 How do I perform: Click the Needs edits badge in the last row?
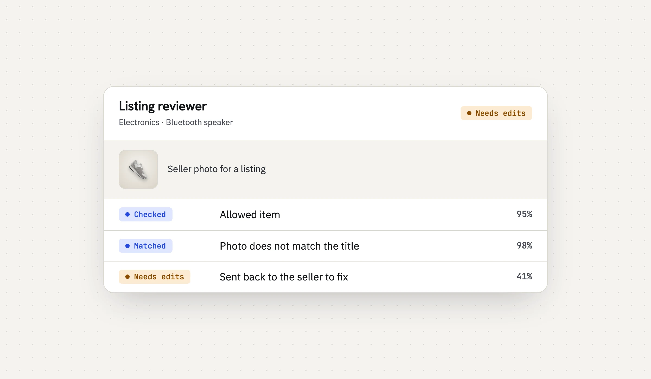coord(155,277)
